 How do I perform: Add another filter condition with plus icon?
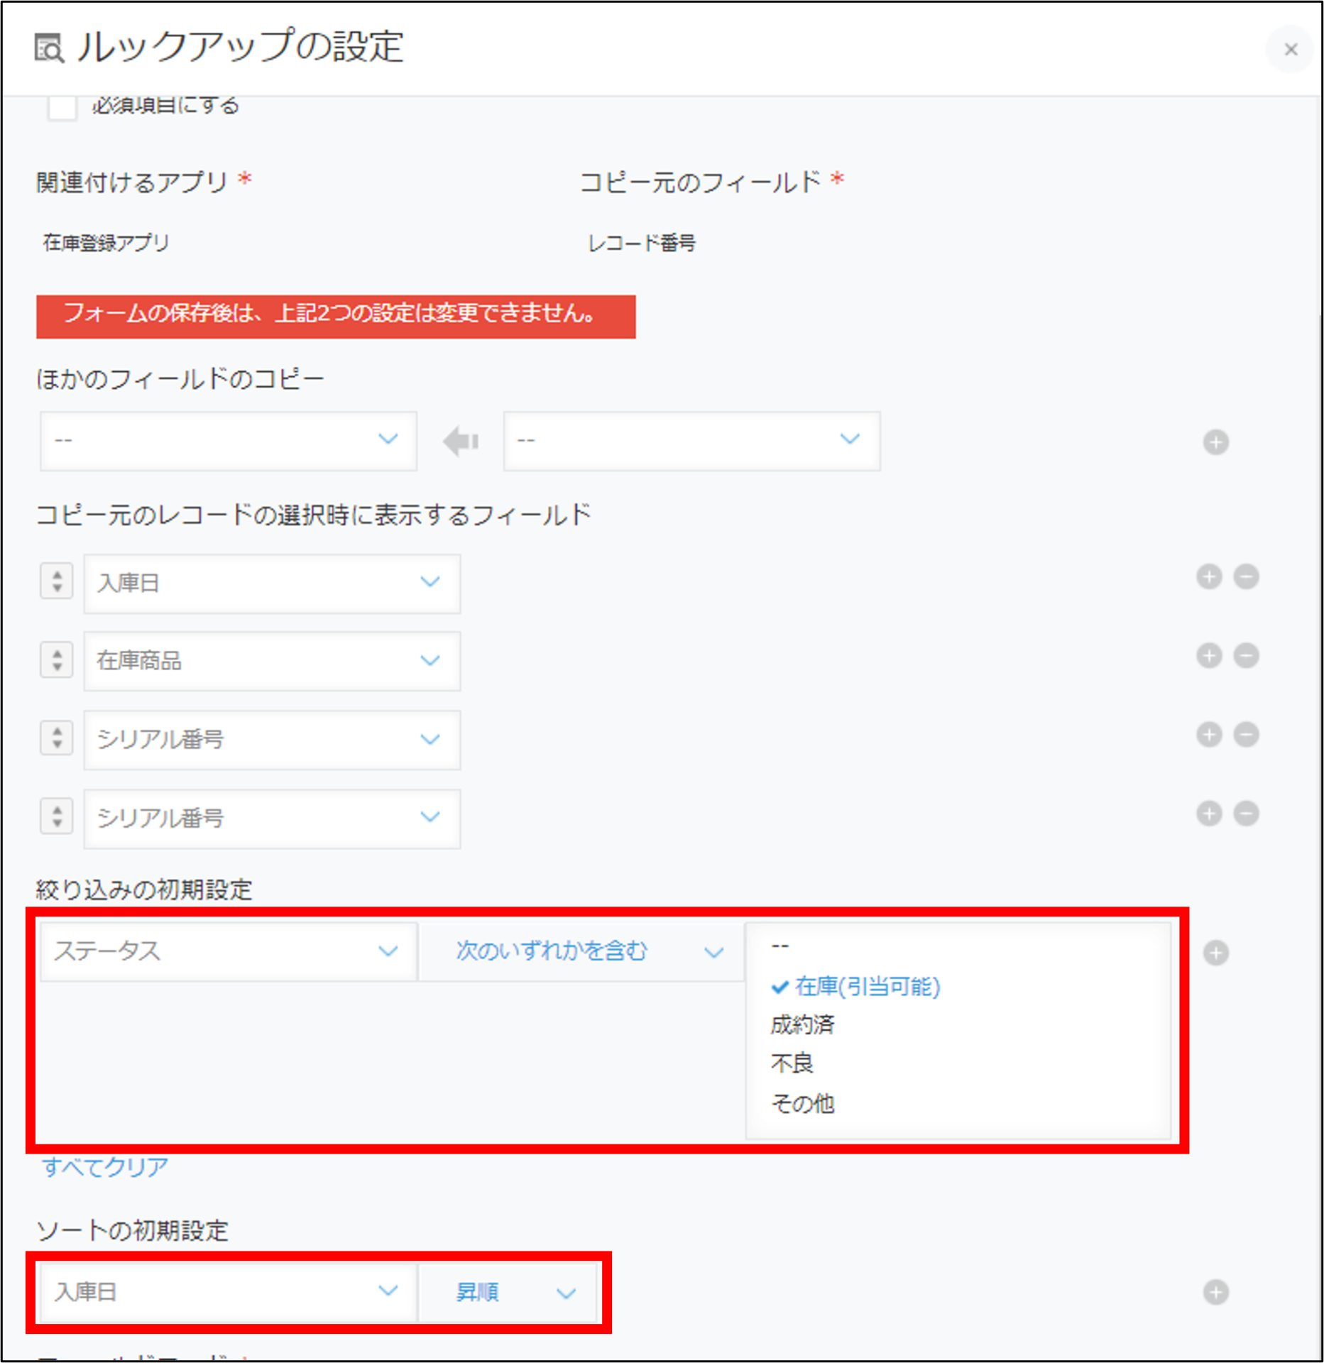coord(1215,953)
